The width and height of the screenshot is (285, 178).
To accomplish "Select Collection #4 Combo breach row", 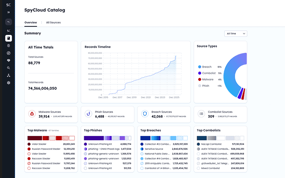I will pos(164,158).
